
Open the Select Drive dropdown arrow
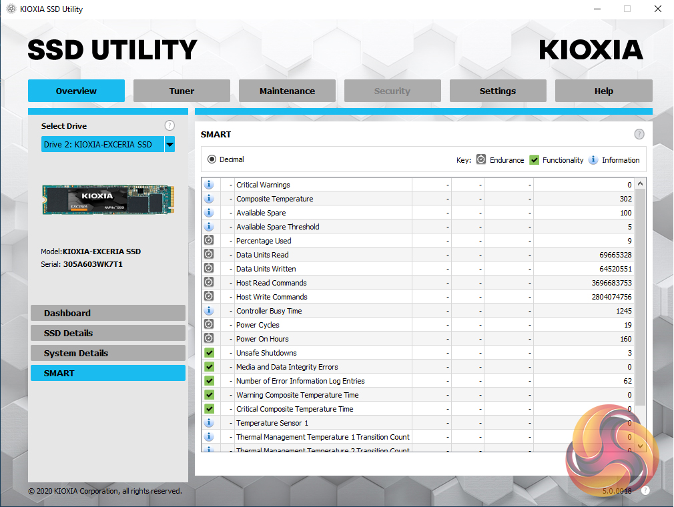[170, 144]
